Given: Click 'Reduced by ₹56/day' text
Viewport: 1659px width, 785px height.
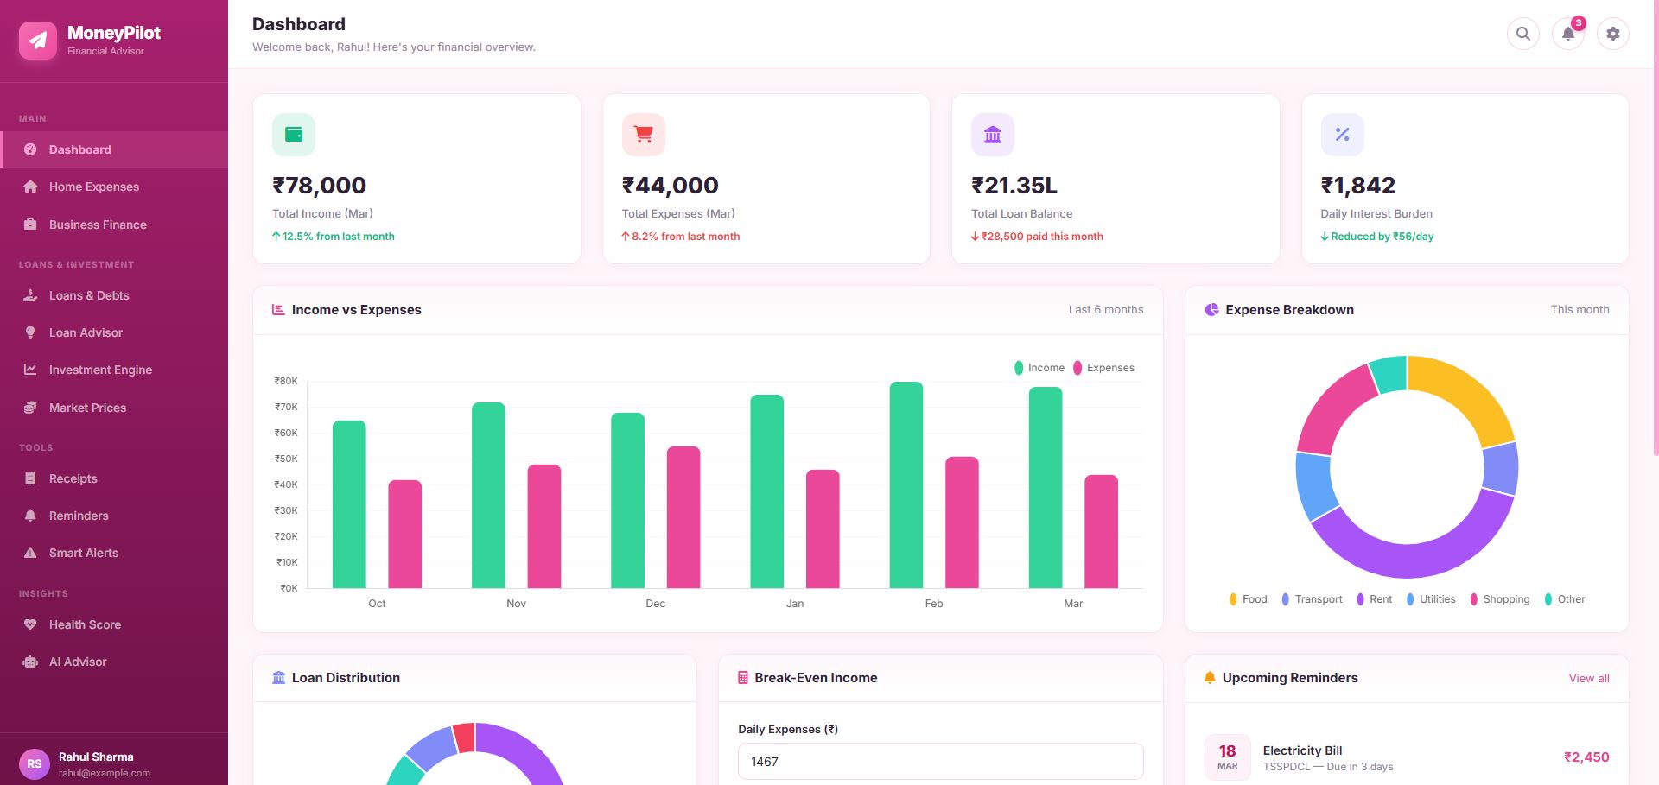Looking at the screenshot, I should [1382, 237].
